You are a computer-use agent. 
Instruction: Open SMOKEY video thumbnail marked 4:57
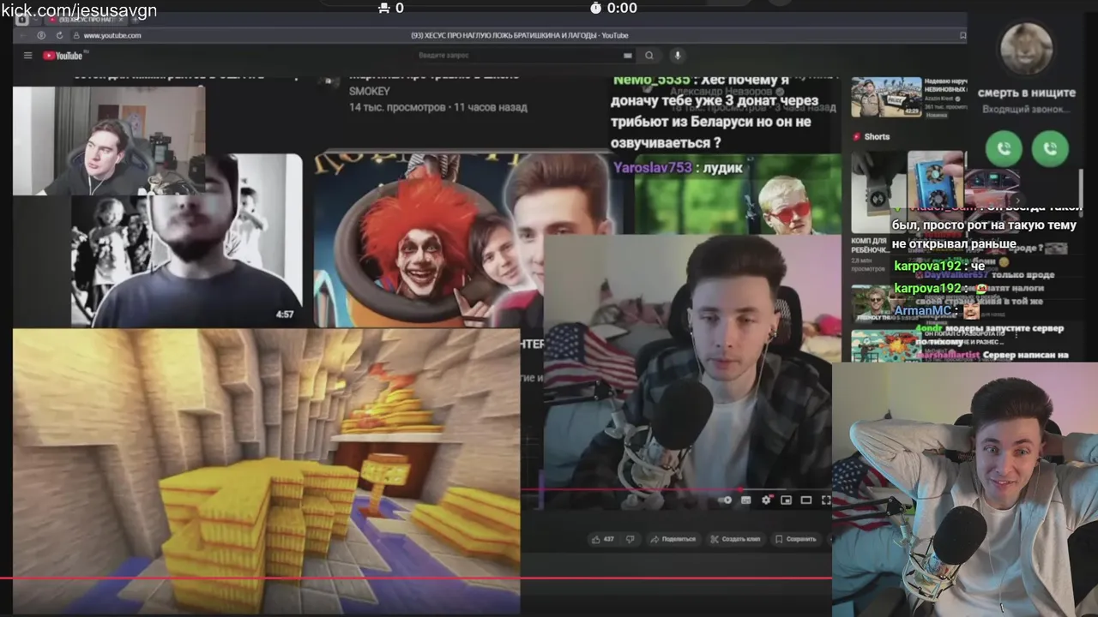(x=187, y=240)
